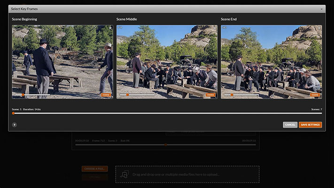This screenshot has height=188, width=334.
Task: Click trash icon on Scene End frame
Action: tap(319, 28)
